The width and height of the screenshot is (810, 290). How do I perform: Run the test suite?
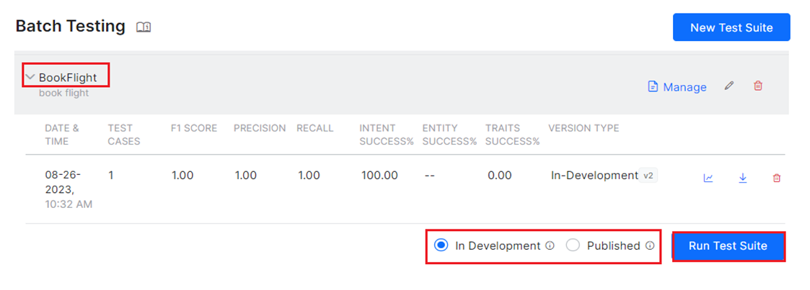[728, 246]
